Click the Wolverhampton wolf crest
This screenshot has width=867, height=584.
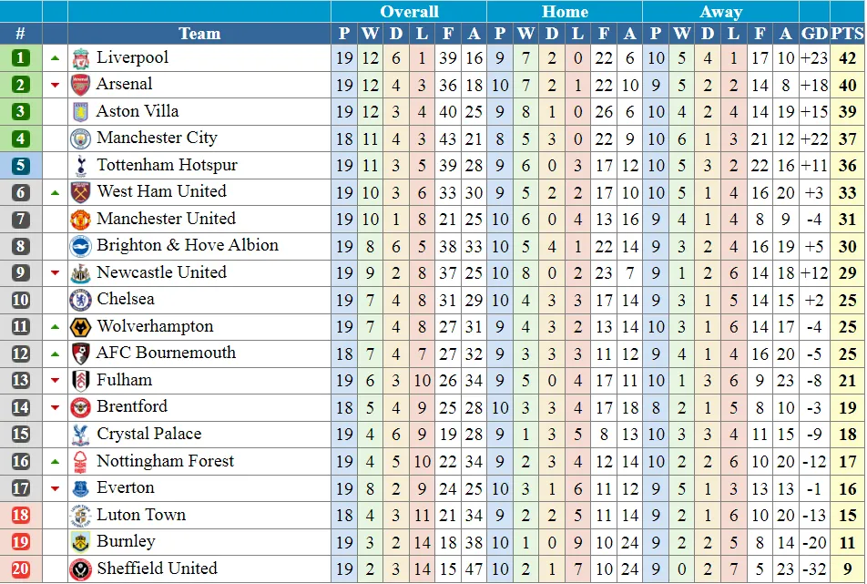click(81, 327)
